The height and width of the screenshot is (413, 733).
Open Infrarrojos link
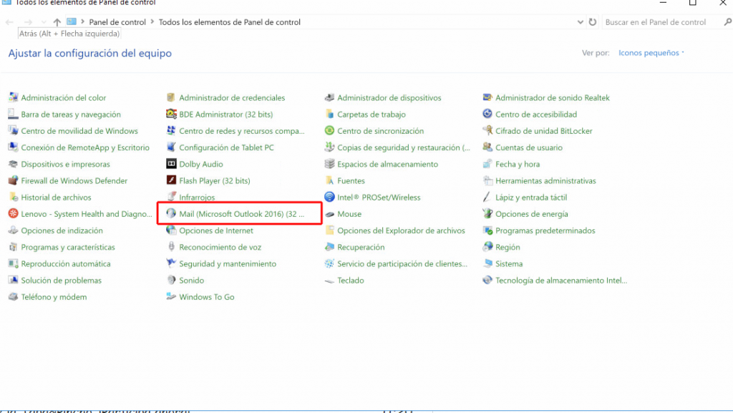pyautogui.click(x=197, y=197)
